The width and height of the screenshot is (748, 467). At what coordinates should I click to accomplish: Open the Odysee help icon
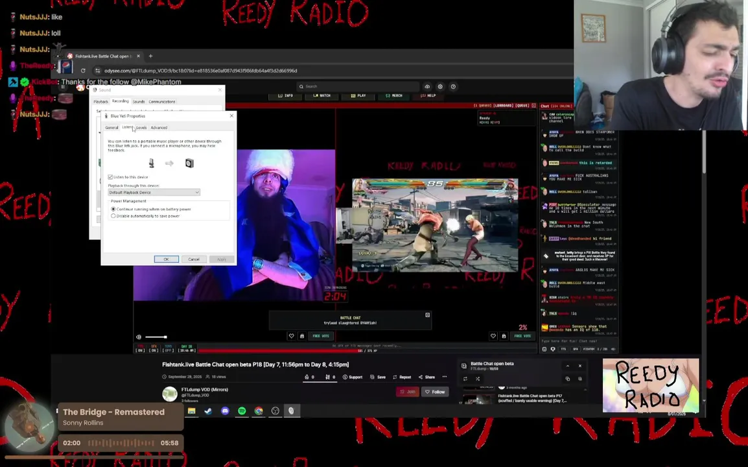pos(453,86)
